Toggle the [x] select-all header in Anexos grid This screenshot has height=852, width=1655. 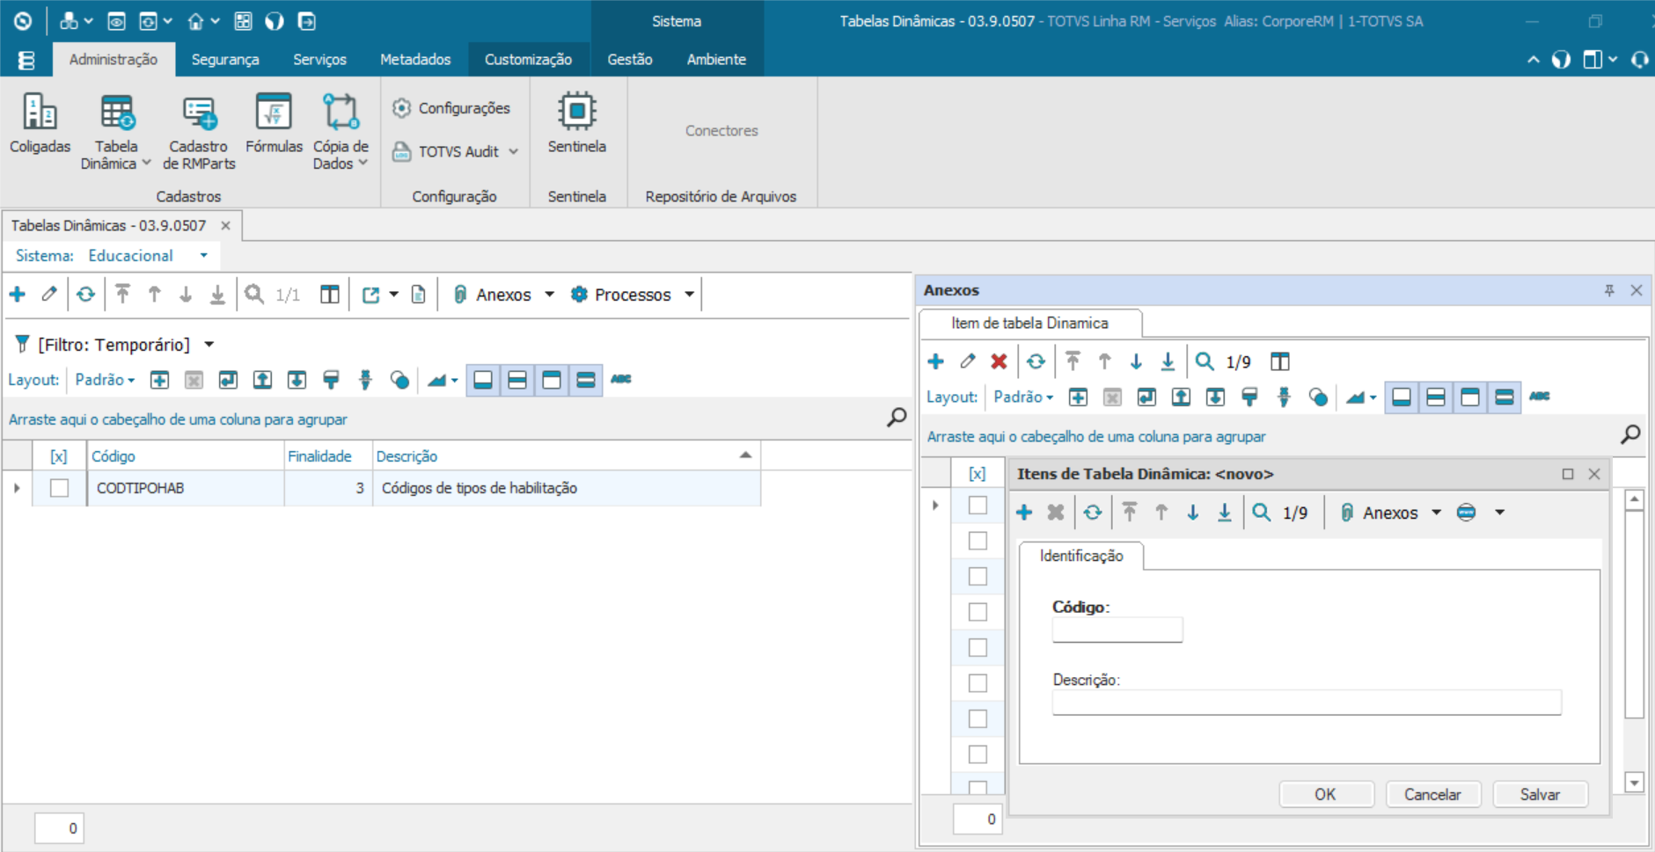(978, 474)
